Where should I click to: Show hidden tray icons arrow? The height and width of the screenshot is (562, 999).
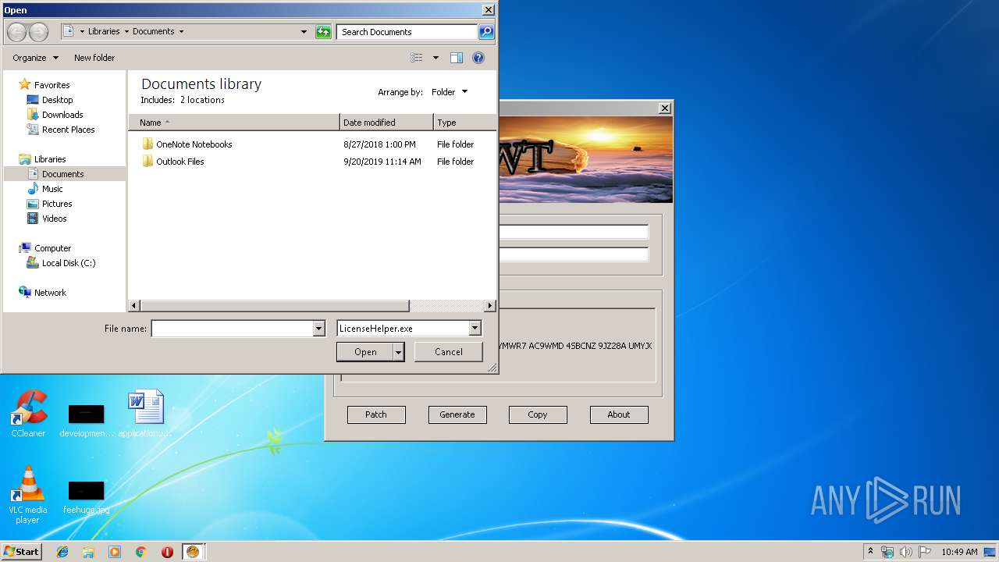871,552
